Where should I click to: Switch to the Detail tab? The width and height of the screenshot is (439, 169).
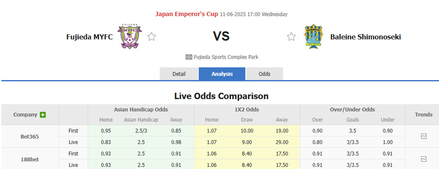pos(179,74)
